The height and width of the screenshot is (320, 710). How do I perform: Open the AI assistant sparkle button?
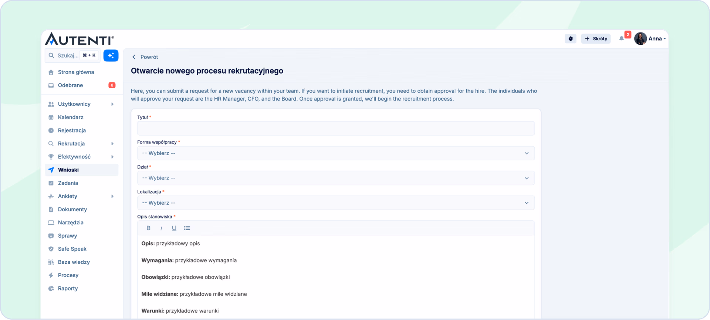pos(111,55)
